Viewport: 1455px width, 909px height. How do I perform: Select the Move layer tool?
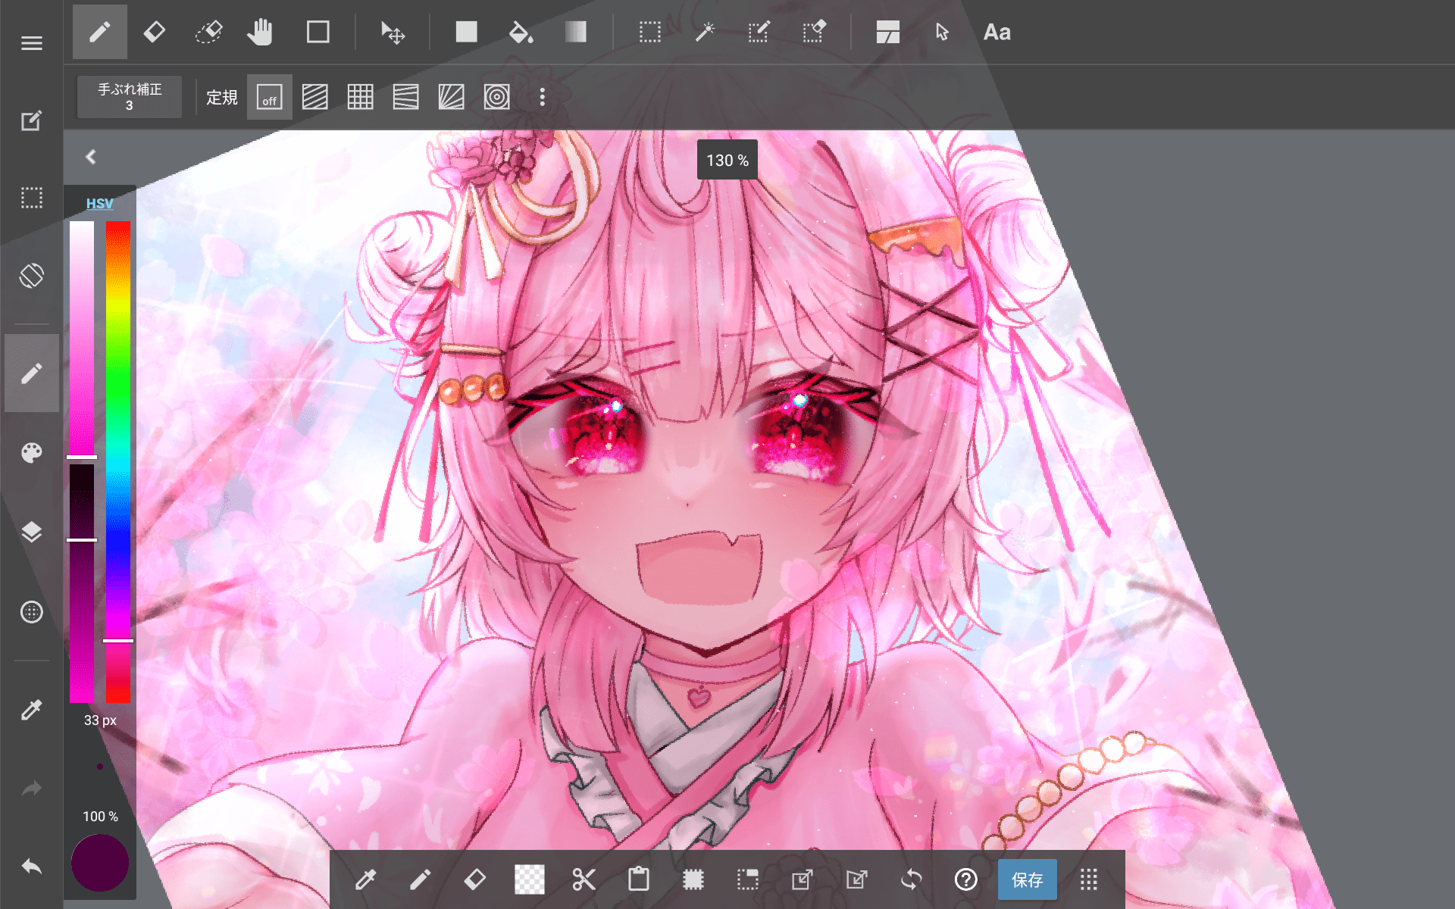click(393, 32)
